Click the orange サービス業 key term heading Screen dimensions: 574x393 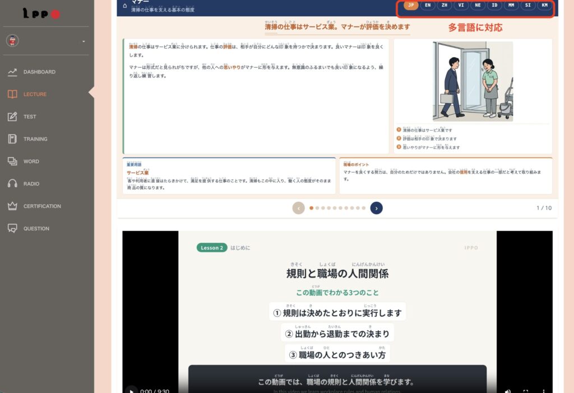click(138, 173)
